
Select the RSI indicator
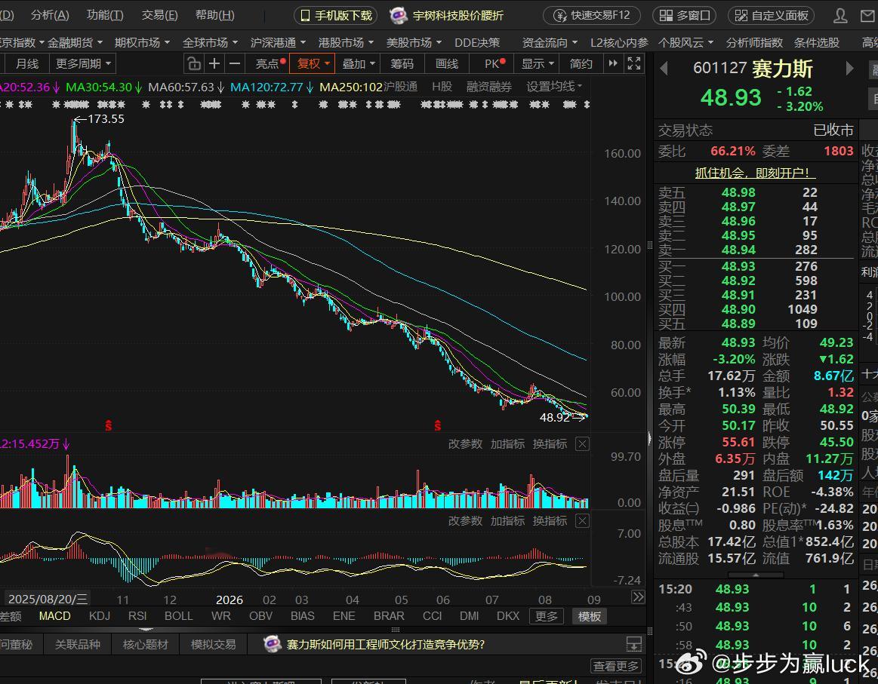click(137, 616)
